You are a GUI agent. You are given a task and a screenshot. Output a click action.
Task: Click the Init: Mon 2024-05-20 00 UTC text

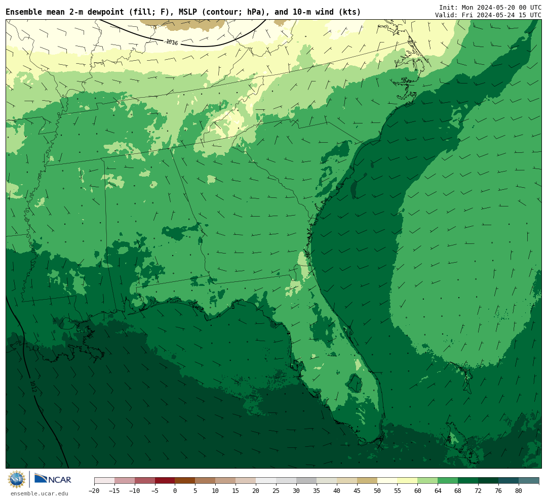tap(490, 7)
